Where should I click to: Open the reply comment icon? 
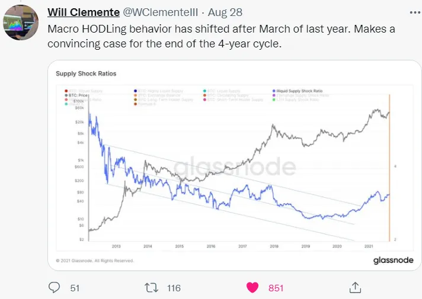(54, 287)
